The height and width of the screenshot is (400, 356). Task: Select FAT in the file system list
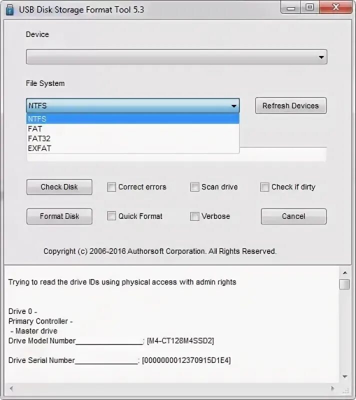(133, 129)
